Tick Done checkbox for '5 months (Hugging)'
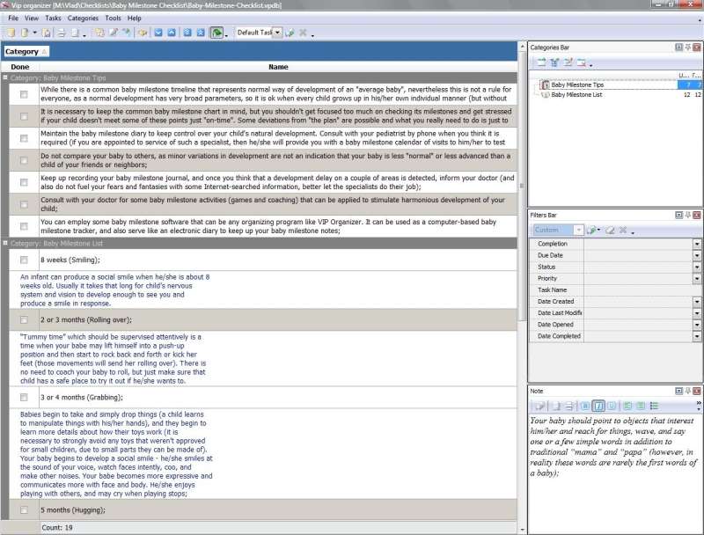 (24, 510)
